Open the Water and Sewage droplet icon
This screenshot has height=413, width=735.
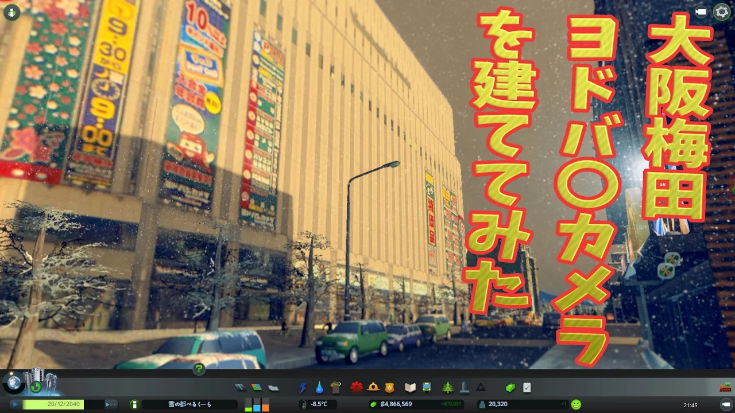[319, 388]
